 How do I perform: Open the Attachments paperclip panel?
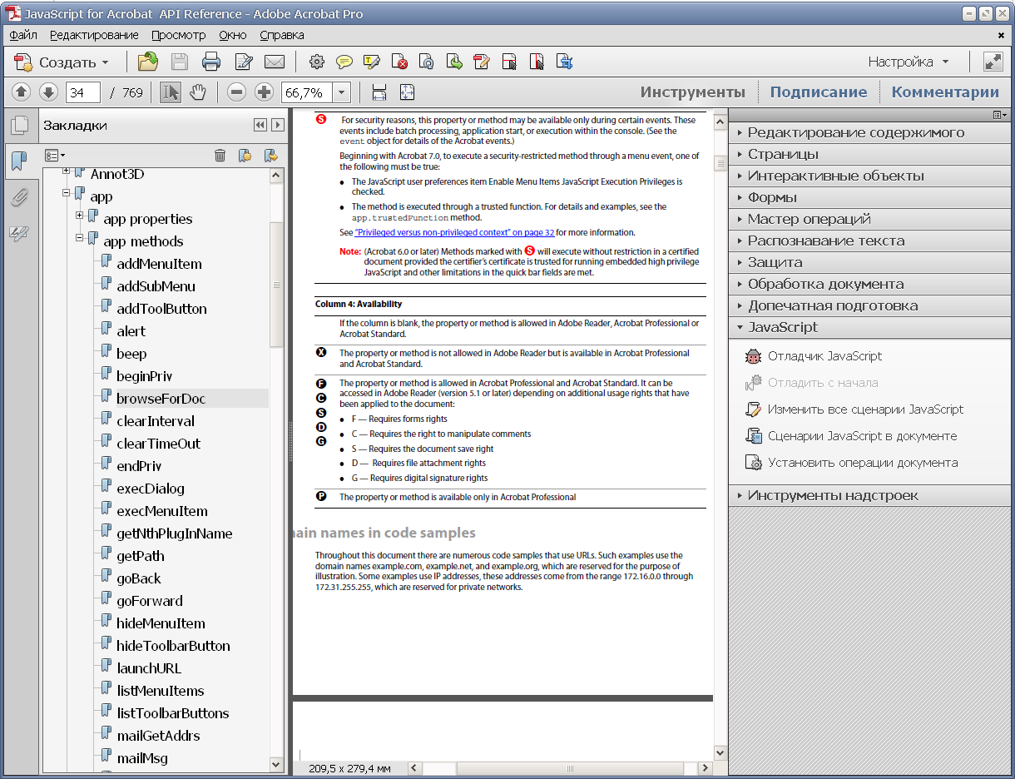tap(19, 197)
